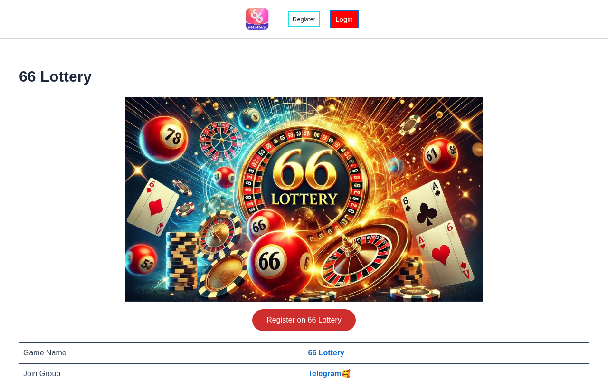
Task: Click the red Register on 66 Lottery button
Action: (x=304, y=320)
